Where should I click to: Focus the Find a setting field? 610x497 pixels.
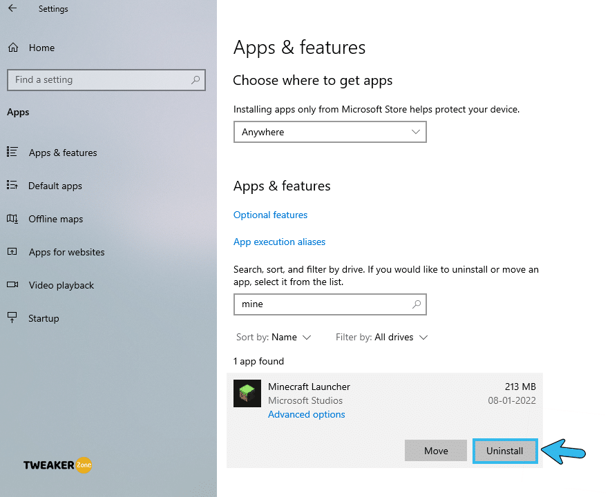click(x=106, y=80)
